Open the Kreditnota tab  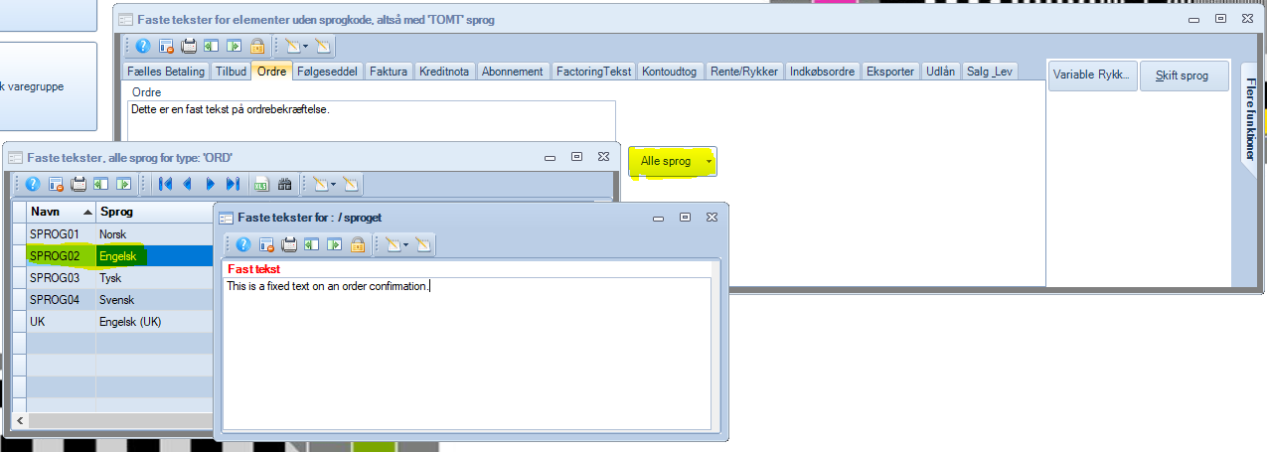(x=444, y=72)
